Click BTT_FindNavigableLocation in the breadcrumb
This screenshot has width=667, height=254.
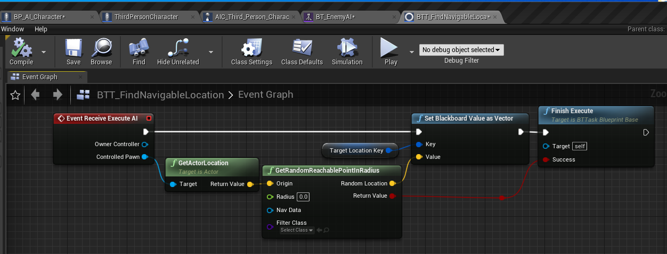(x=160, y=95)
